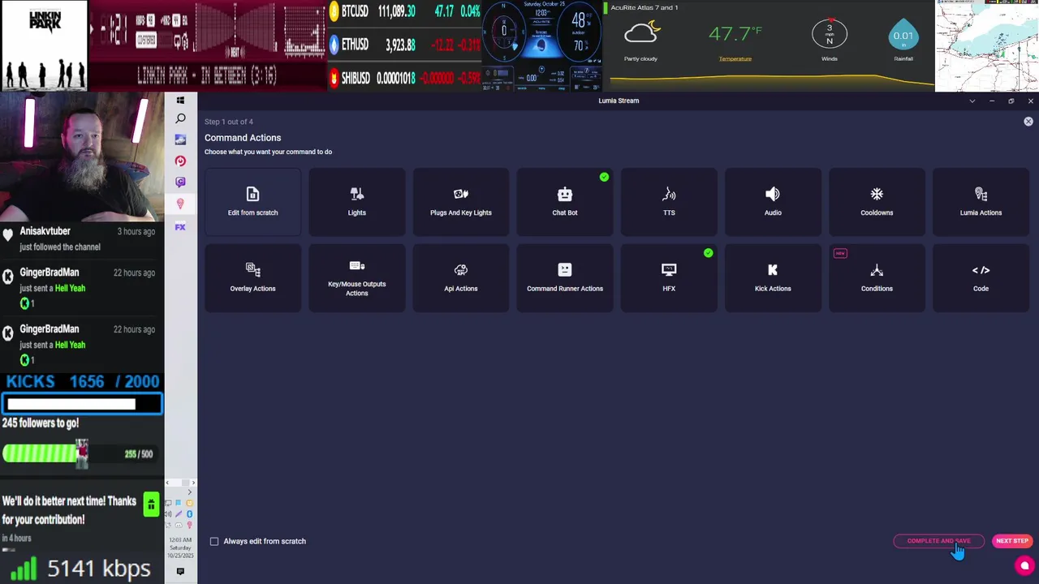The width and height of the screenshot is (1039, 584).
Task: Click the 47.7°F temperature reading
Action: click(x=735, y=34)
